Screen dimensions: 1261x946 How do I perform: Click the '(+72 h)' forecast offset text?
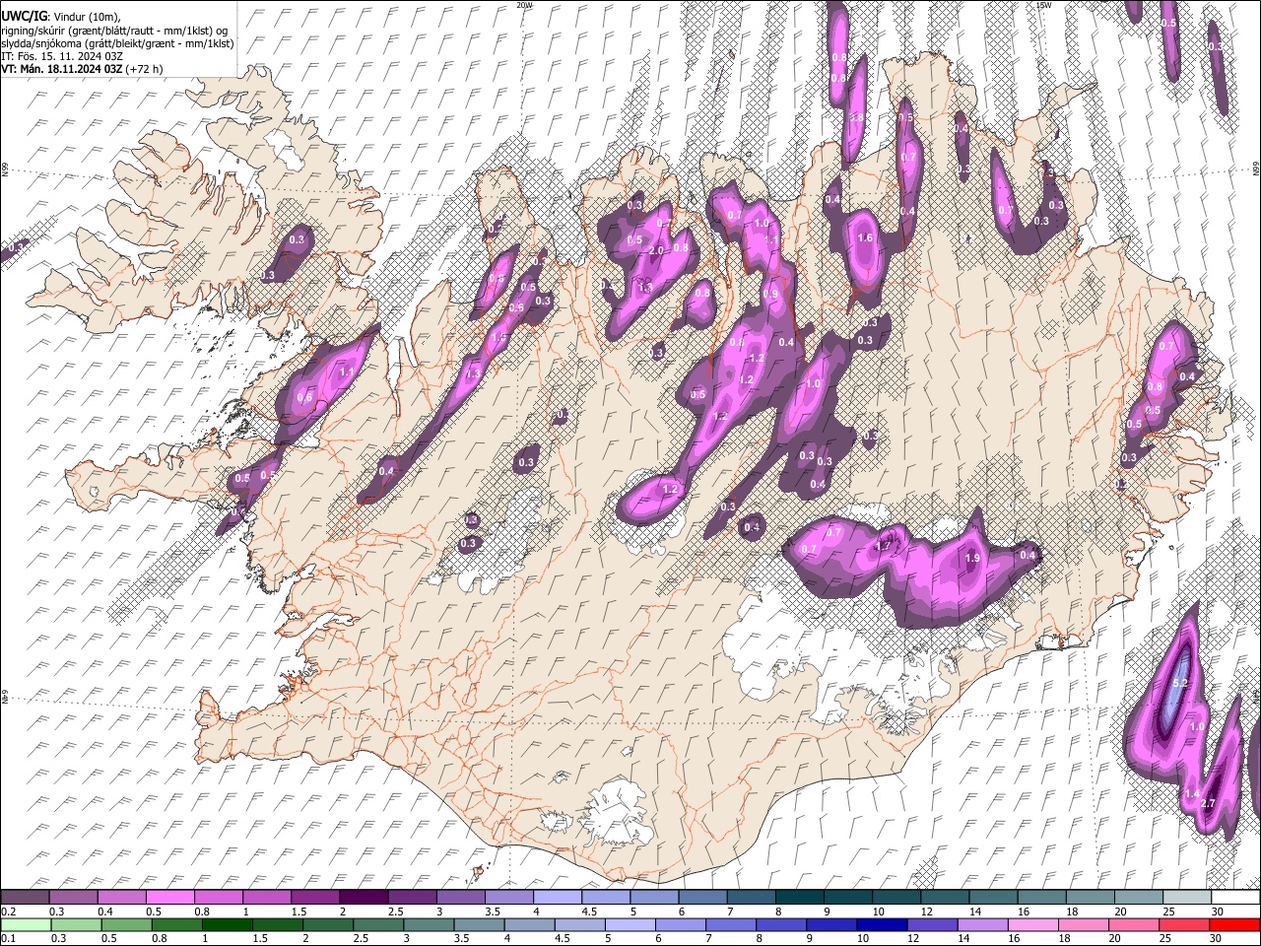(x=145, y=69)
